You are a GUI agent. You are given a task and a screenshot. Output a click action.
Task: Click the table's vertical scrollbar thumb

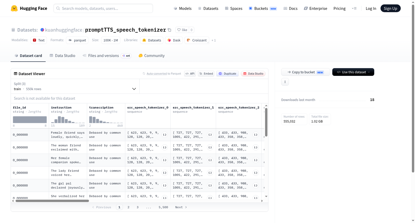pos(266,122)
